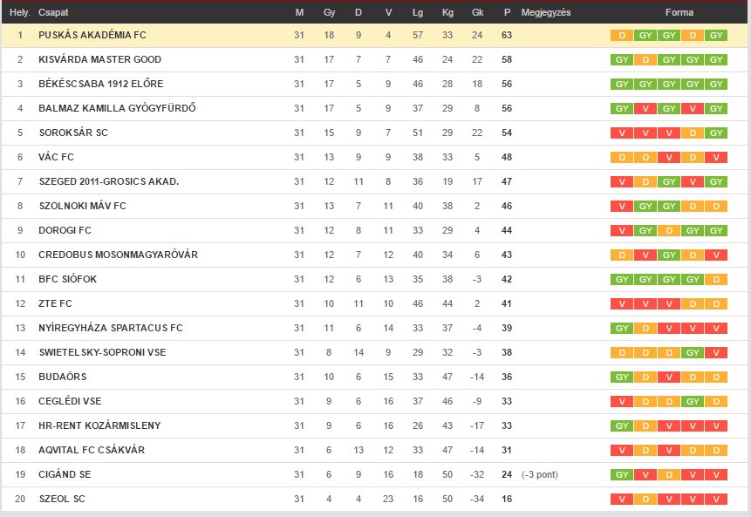Sort table by the P points column header
The width and height of the screenshot is (751, 517).
[x=507, y=12]
